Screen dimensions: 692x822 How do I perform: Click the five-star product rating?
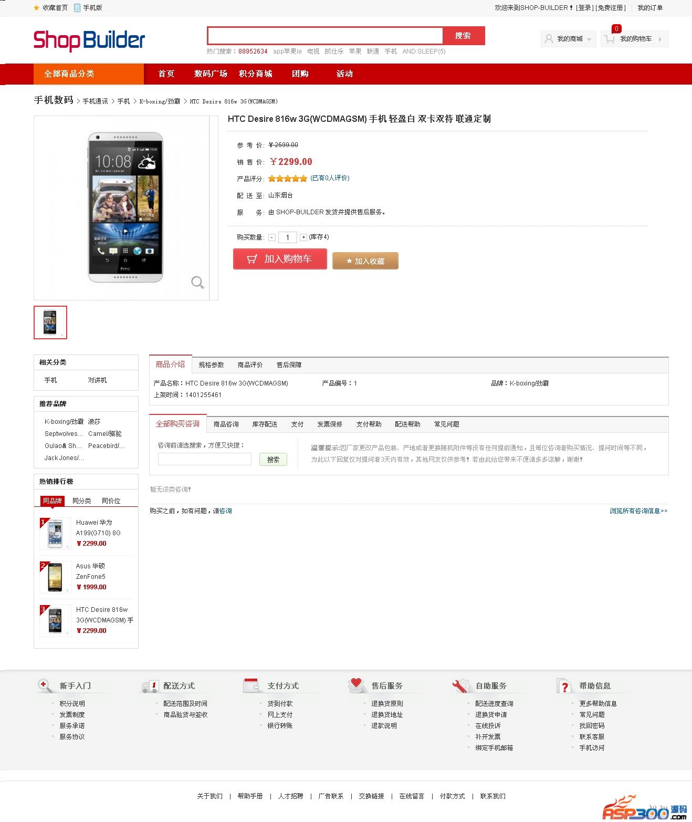288,179
